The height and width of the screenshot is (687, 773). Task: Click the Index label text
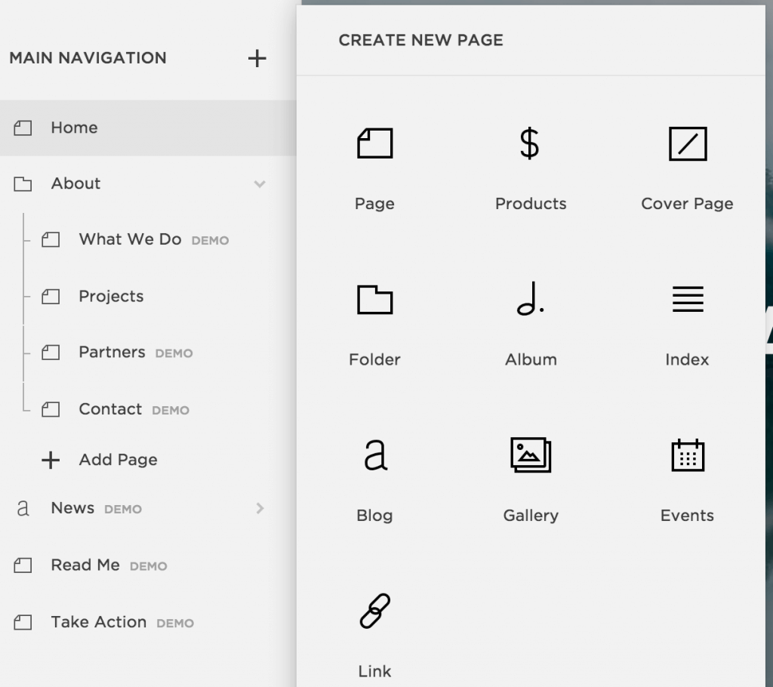pyautogui.click(x=687, y=359)
